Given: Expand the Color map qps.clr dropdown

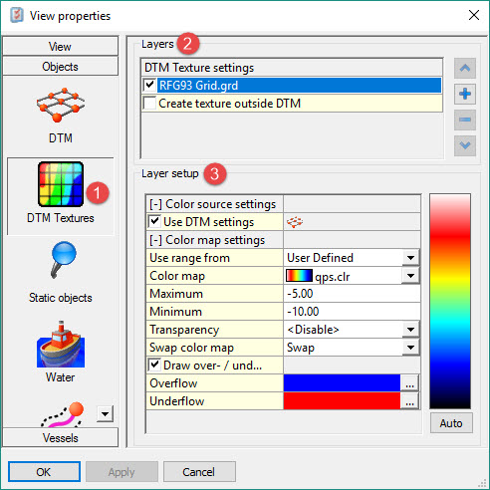Looking at the screenshot, I should point(410,276).
